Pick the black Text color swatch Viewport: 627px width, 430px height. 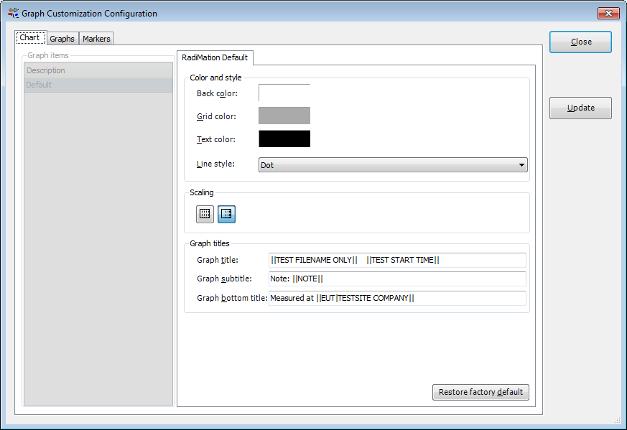click(284, 139)
